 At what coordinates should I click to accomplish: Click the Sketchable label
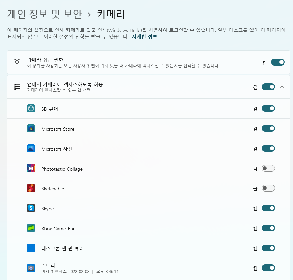click(53, 189)
